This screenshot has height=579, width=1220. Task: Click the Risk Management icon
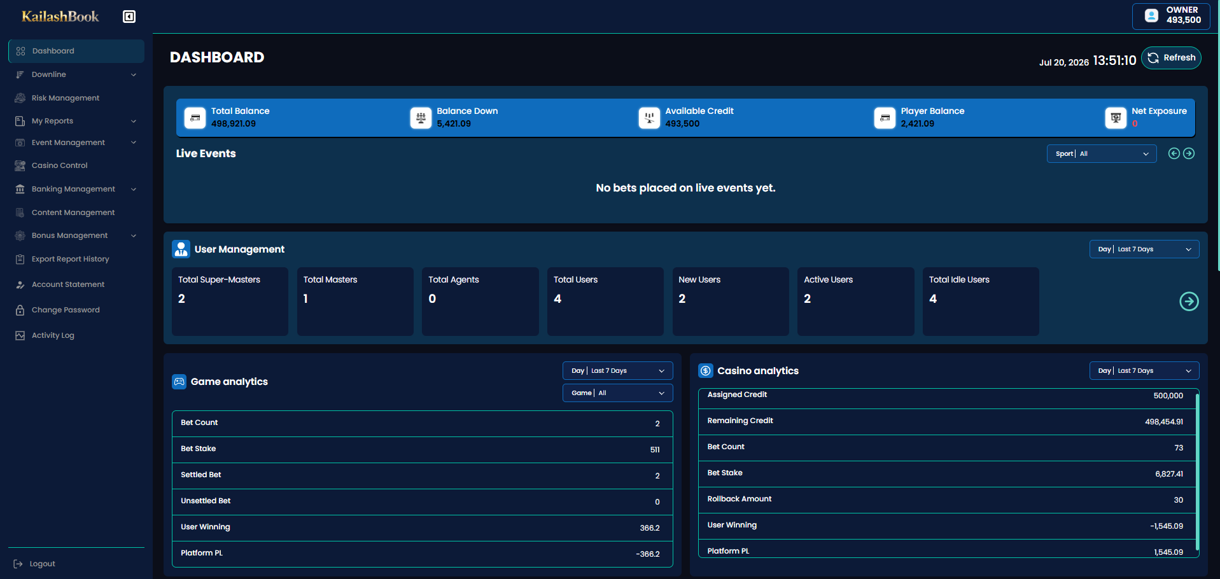pyautogui.click(x=20, y=98)
